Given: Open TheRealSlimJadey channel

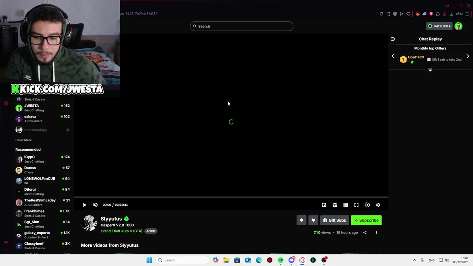Looking at the screenshot, I should [42, 202].
